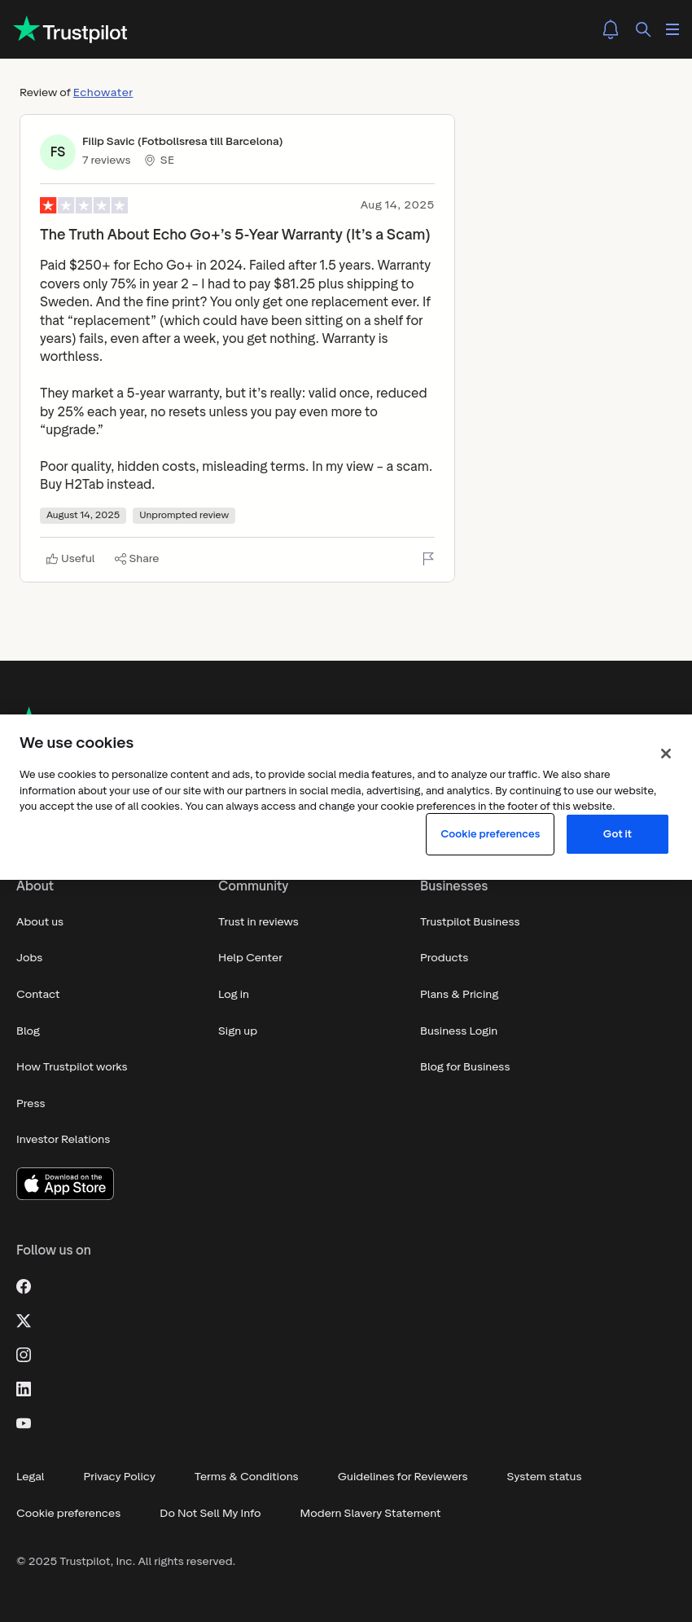Viewport: 692px width, 1622px height.
Task: Open the Press footer link
Action: point(31,1104)
